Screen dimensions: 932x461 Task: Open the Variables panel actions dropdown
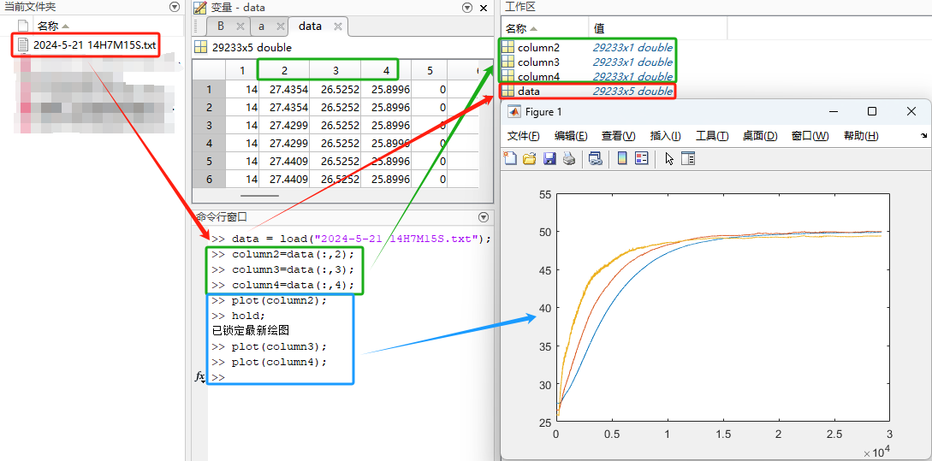467,8
